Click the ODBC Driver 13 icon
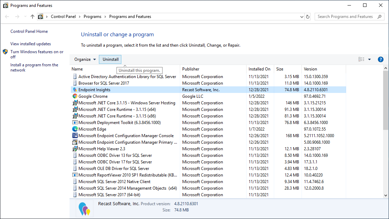The image size is (389, 219). click(75, 155)
